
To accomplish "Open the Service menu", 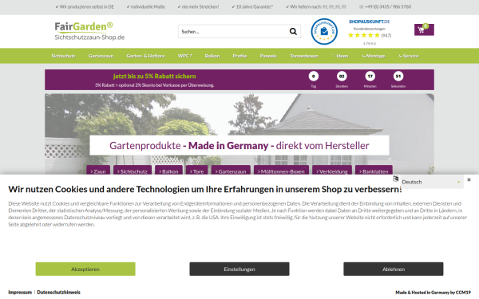I will point(409,56).
